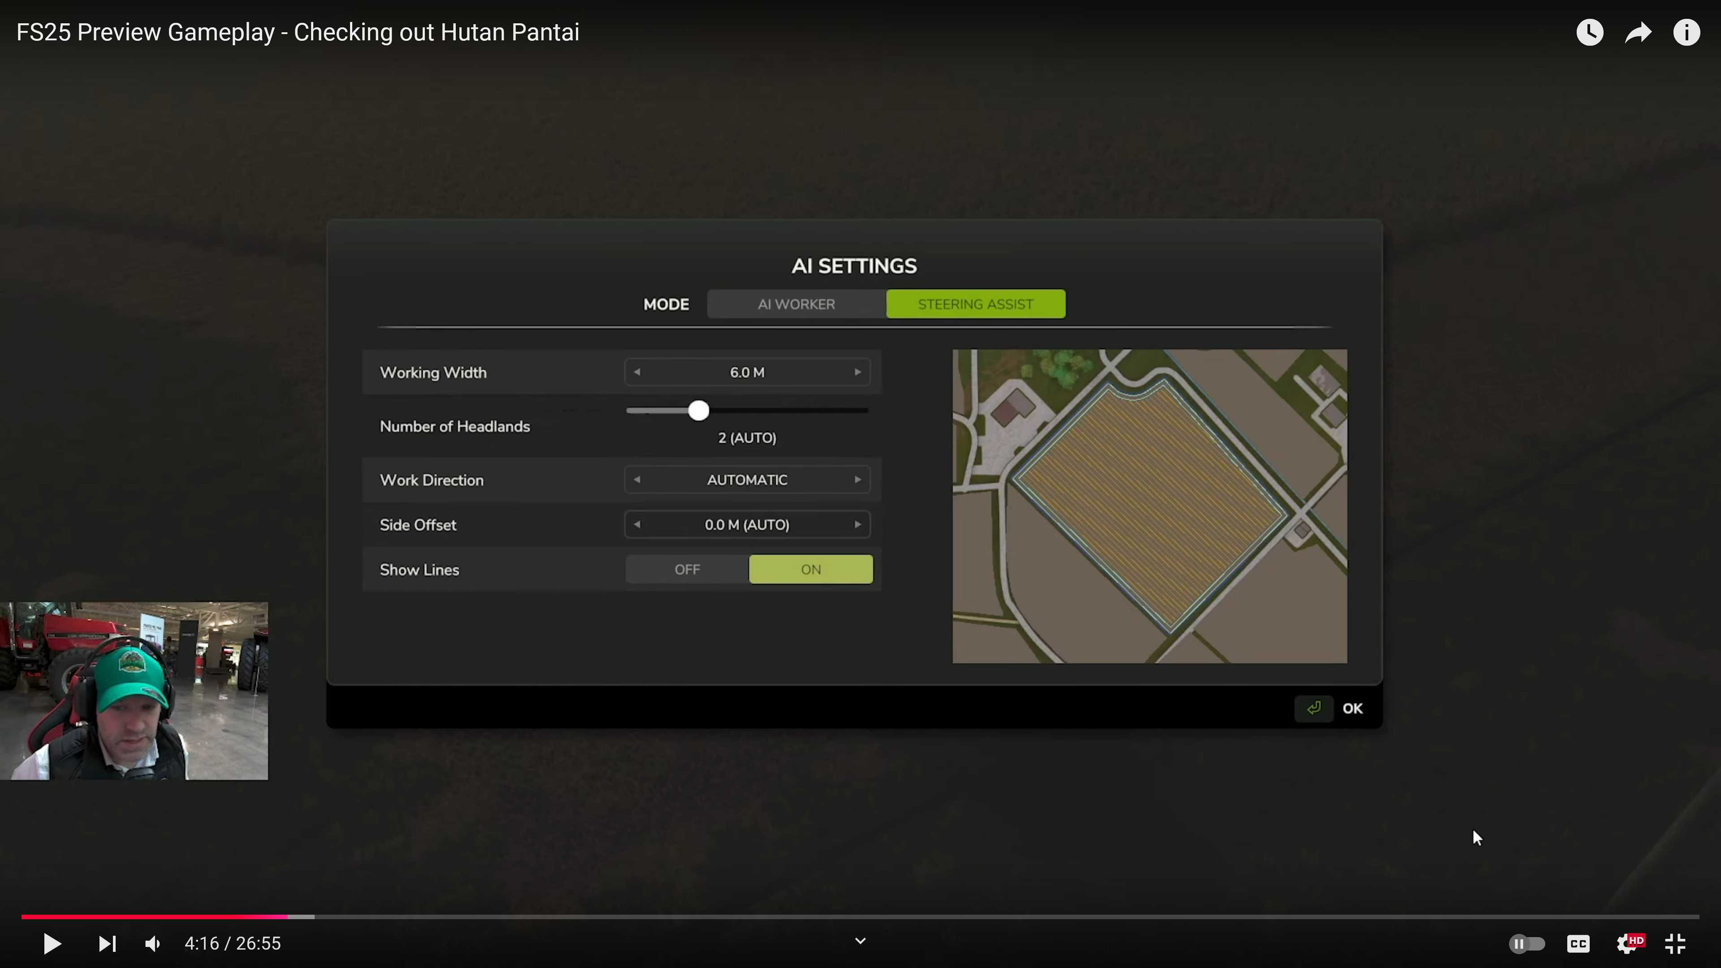Toggle closed captions button
Viewport: 1721px width, 968px height.
[1578, 943]
